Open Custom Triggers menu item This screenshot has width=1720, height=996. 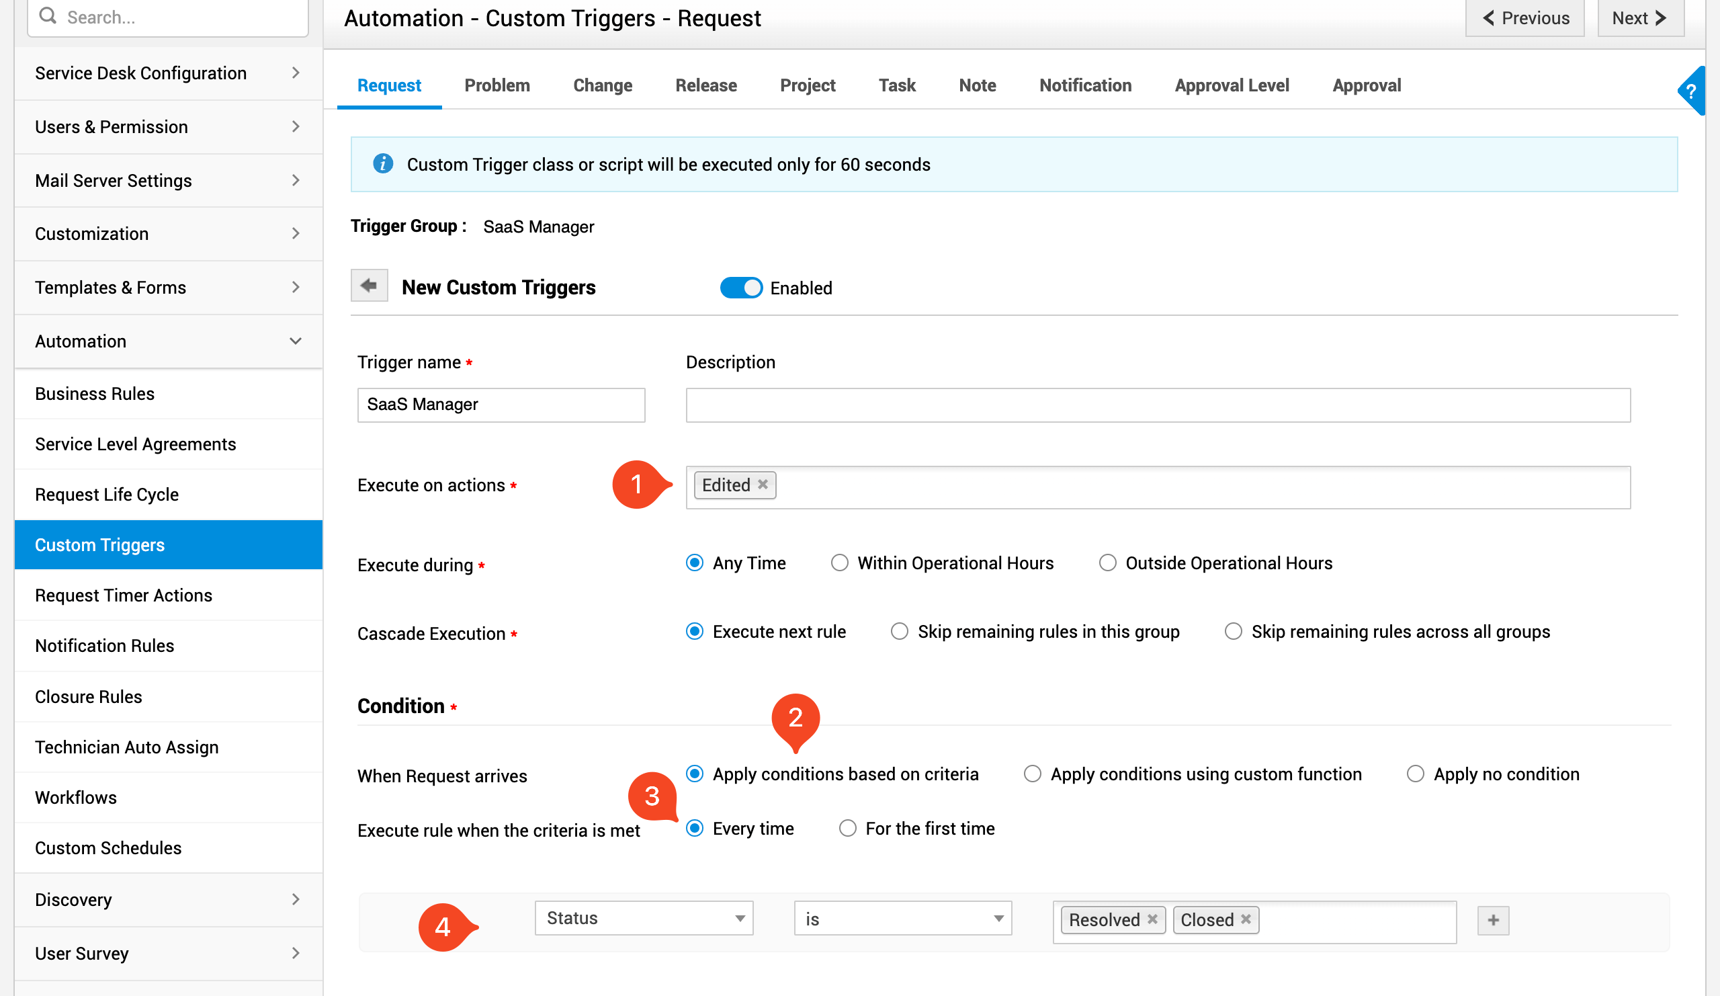point(168,545)
